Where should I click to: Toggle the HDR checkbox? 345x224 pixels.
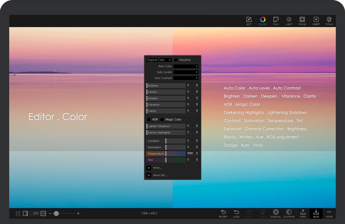149,119
